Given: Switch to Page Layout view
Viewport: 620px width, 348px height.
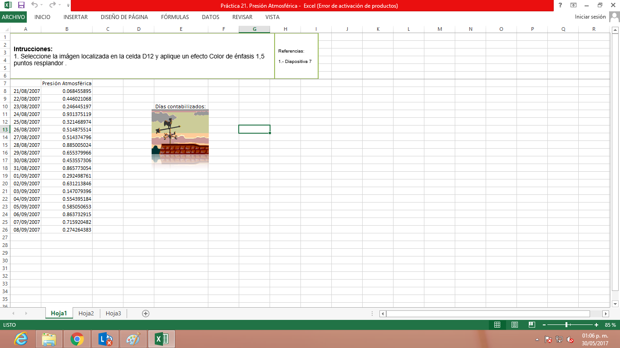Looking at the screenshot, I should pyautogui.click(x=515, y=325).
